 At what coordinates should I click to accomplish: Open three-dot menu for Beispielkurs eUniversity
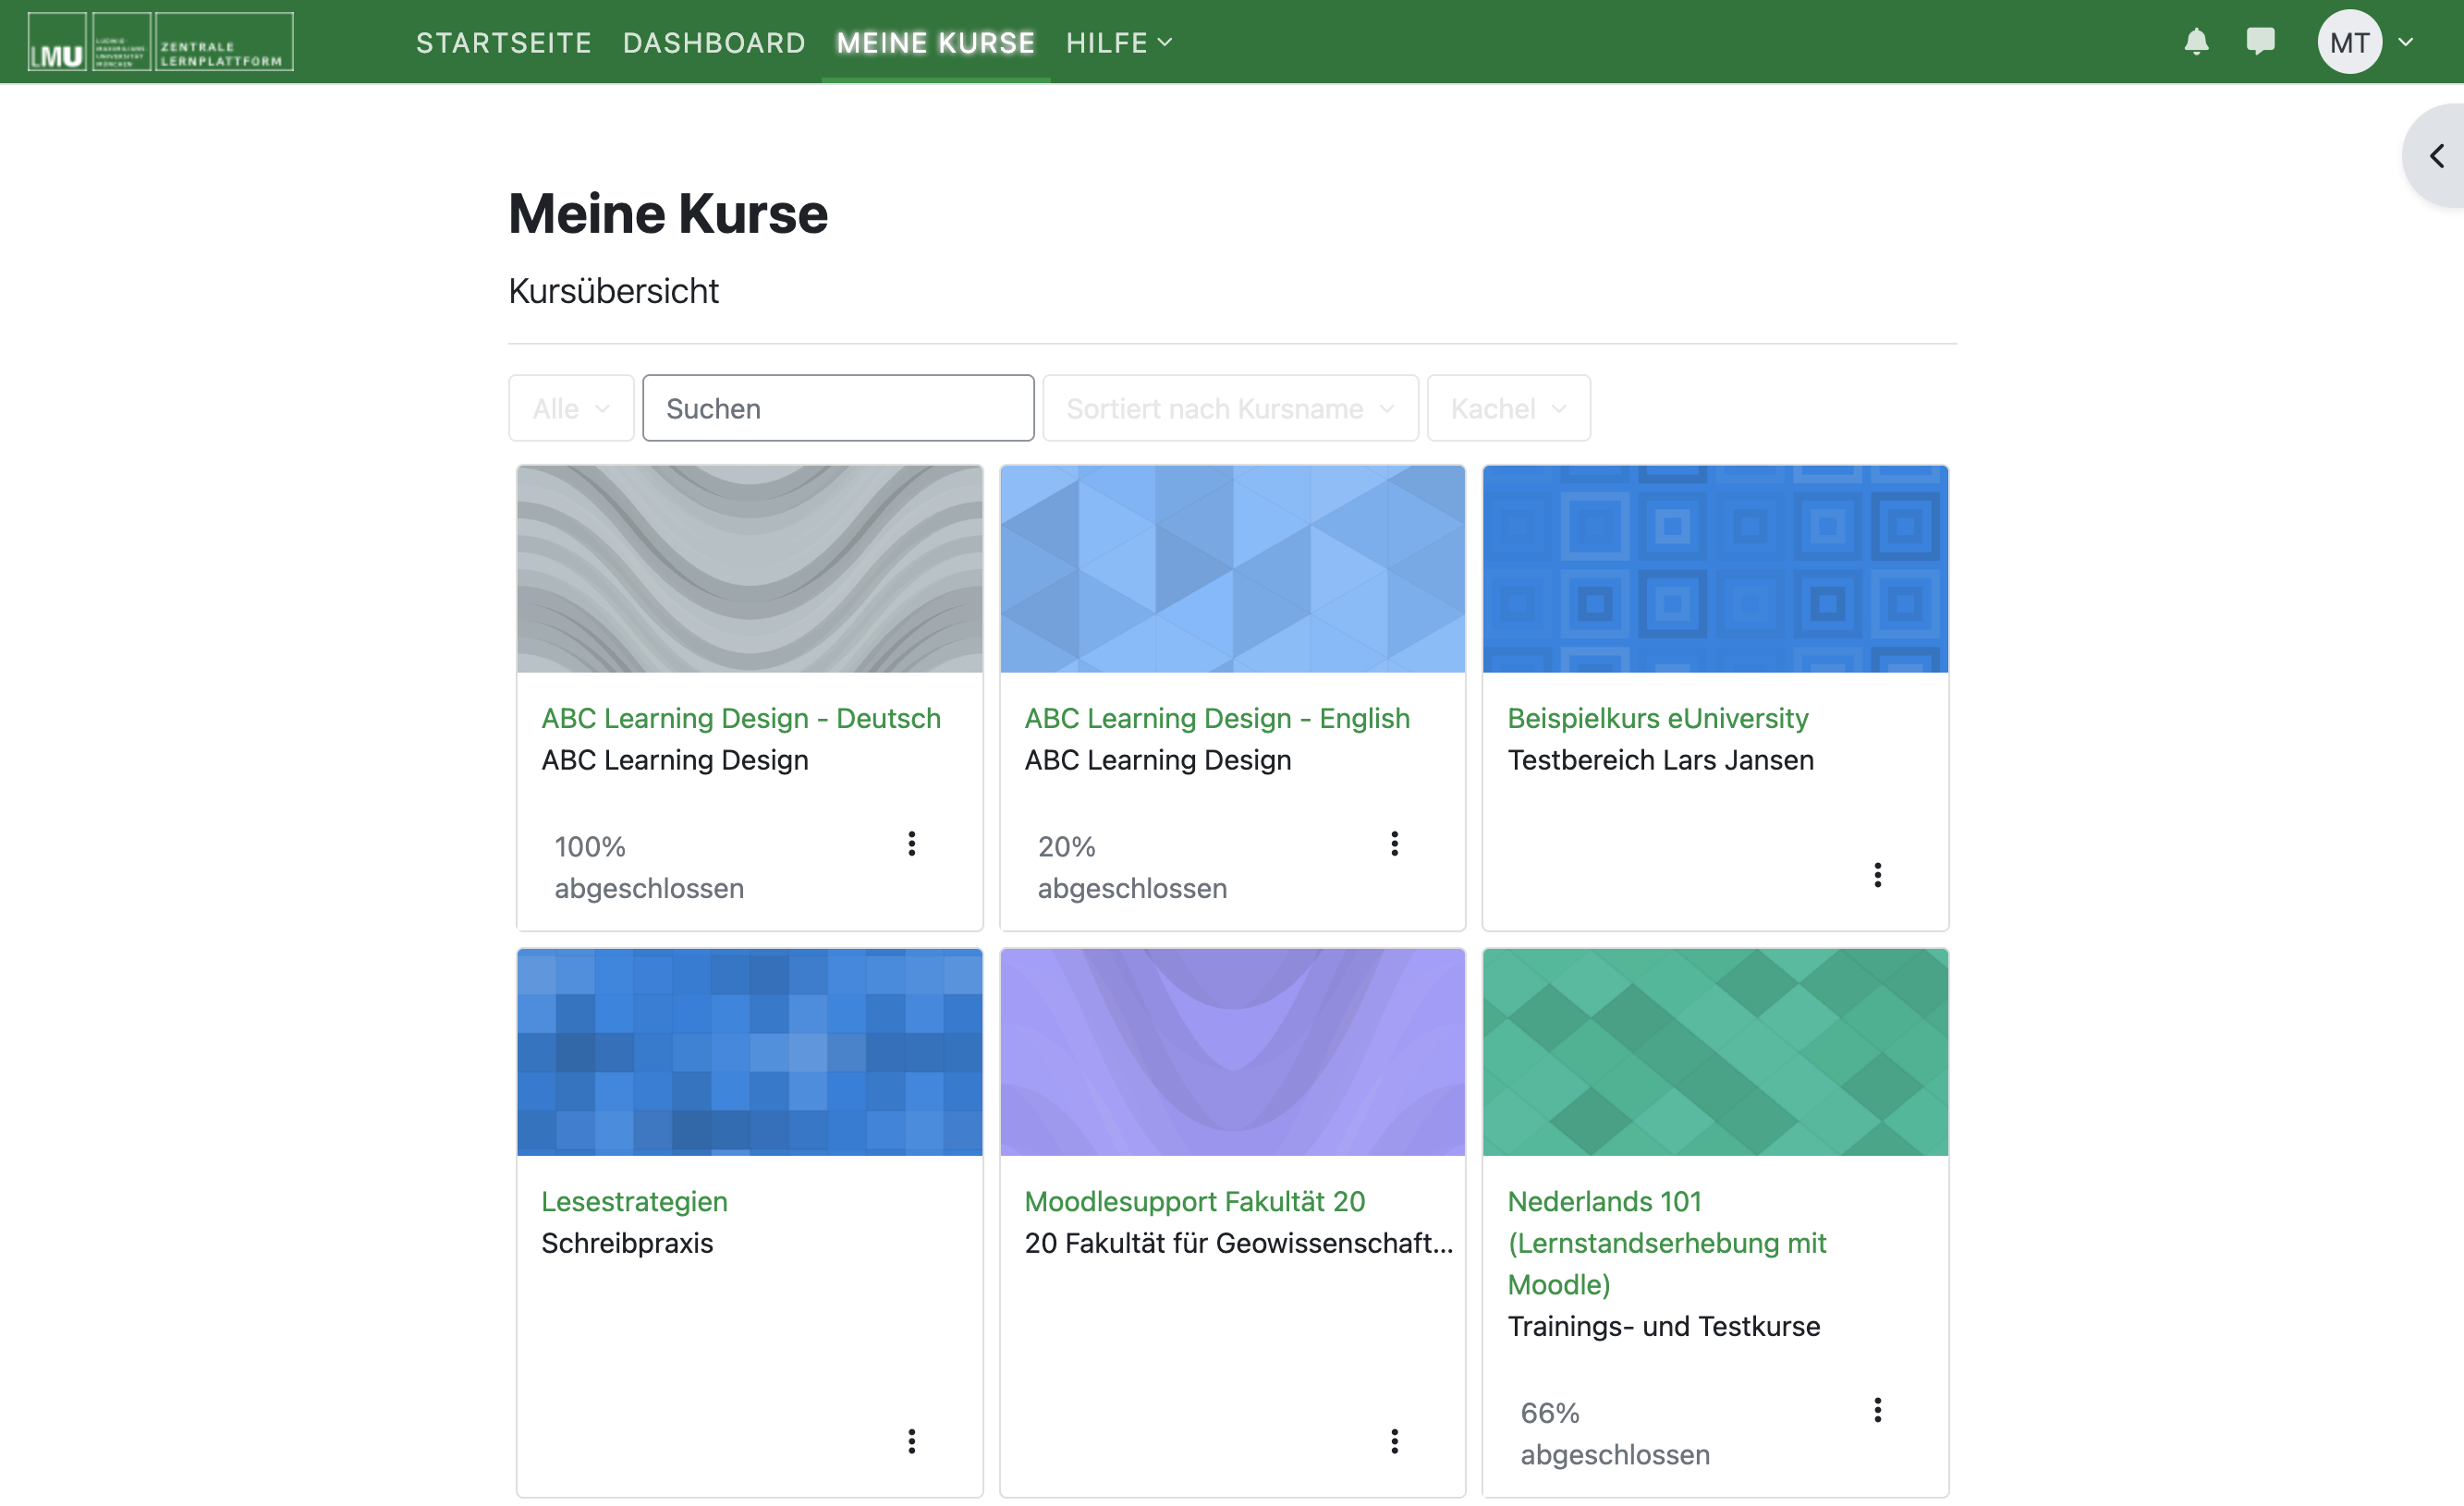(1877, 875)
